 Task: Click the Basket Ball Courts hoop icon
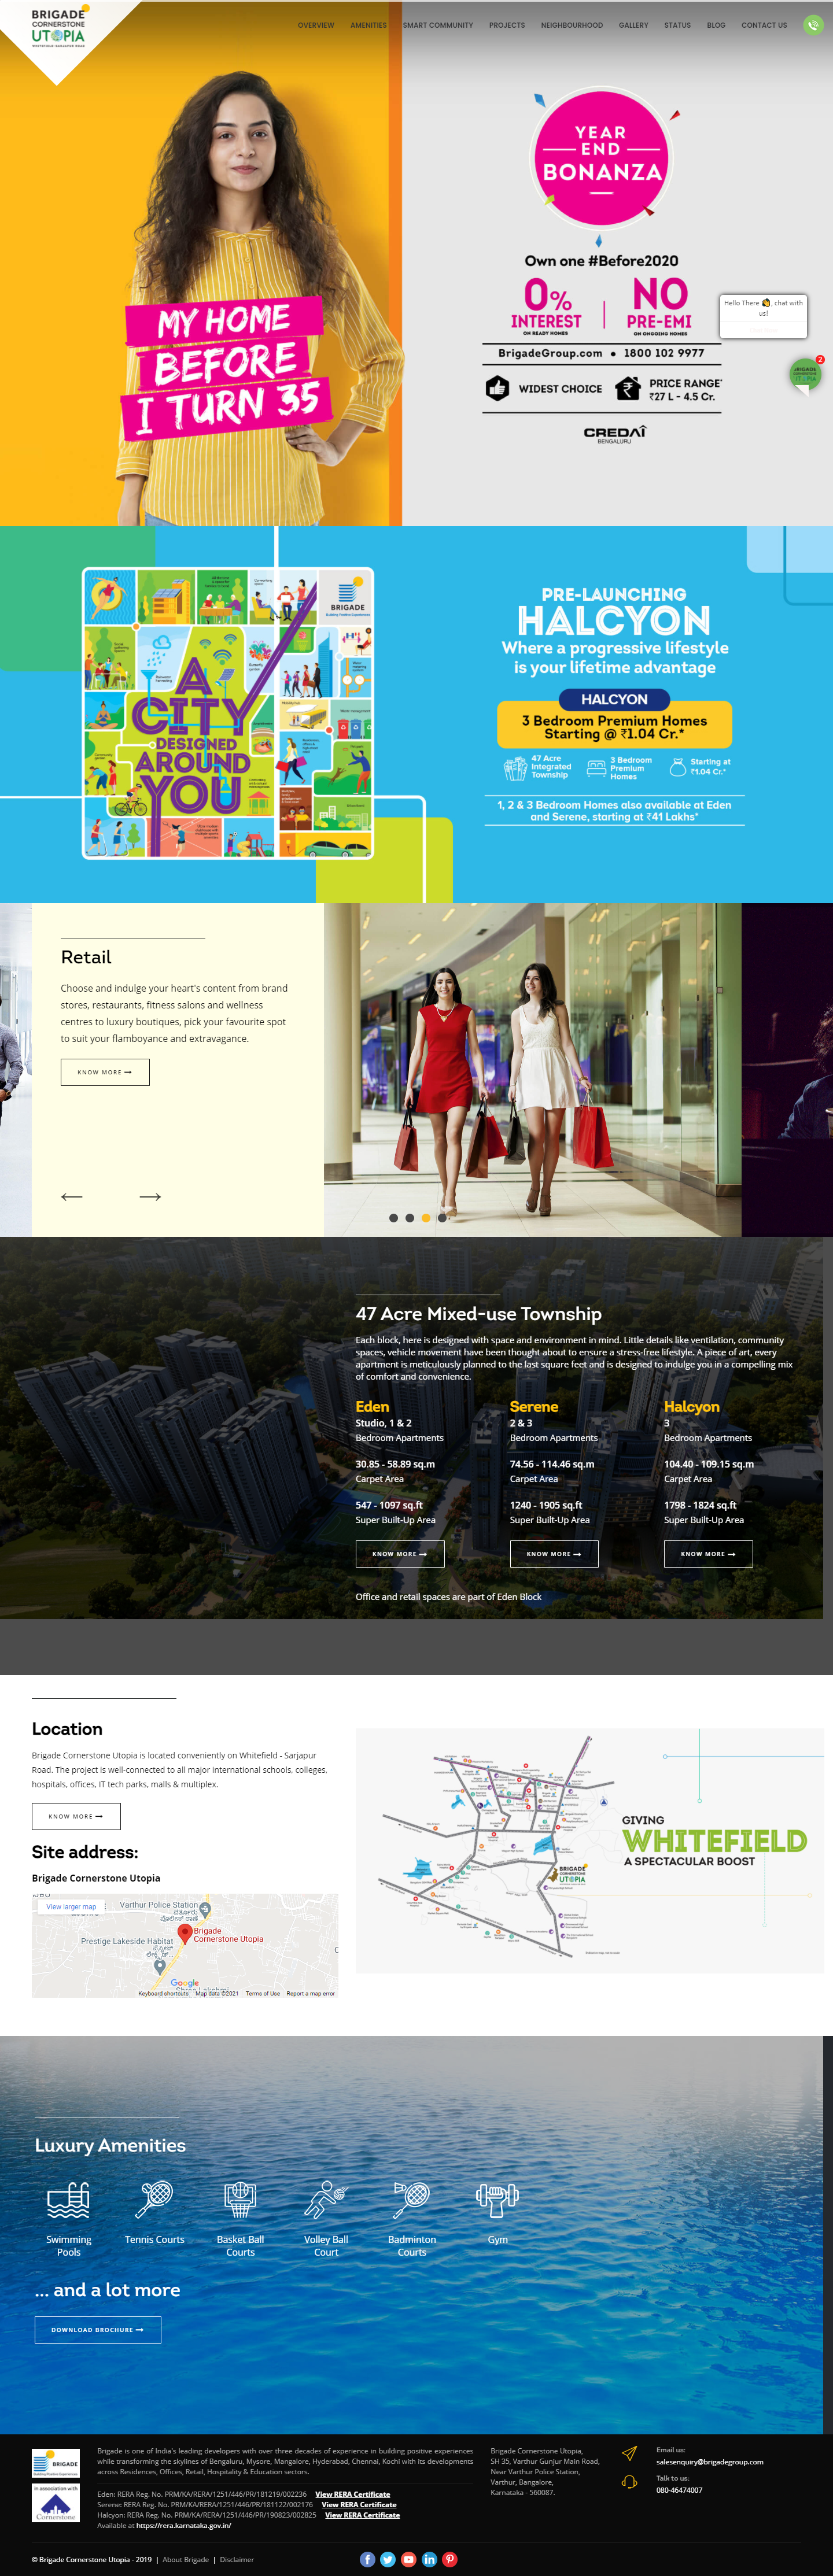coord(240,2200)
